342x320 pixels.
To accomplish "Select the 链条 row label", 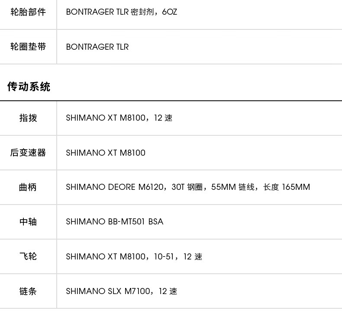I will click(x=28, y=291).
